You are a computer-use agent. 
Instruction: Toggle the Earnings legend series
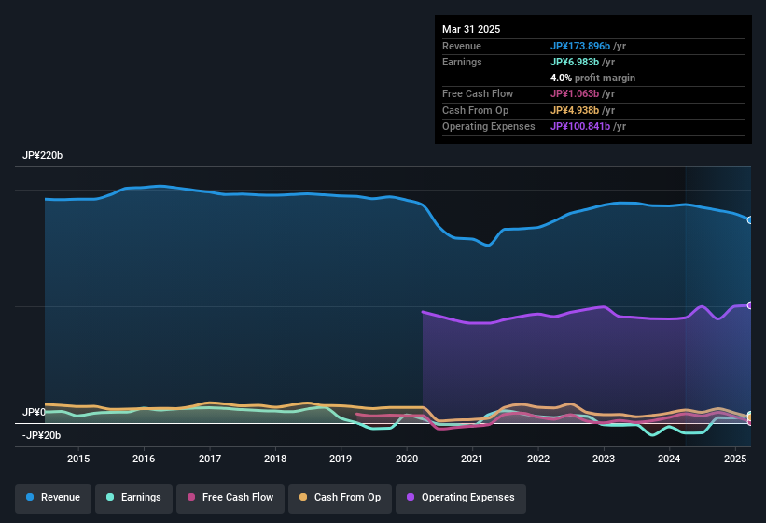[x=133, y=498]
